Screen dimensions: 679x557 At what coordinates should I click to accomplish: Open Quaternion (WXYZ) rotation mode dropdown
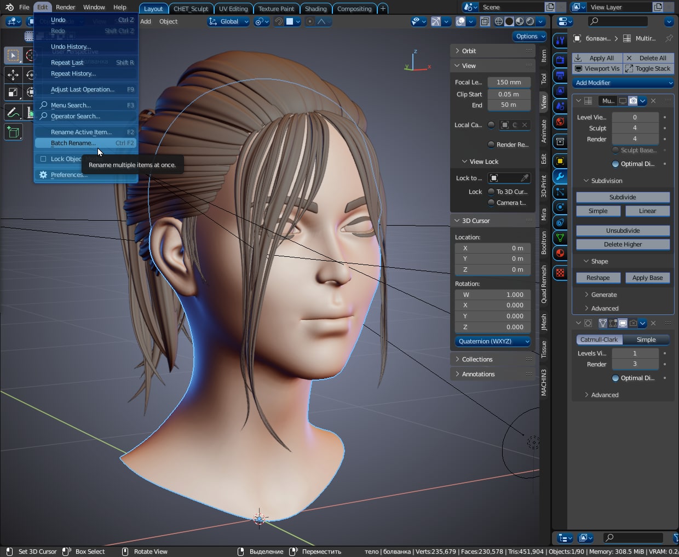point(493,341)
